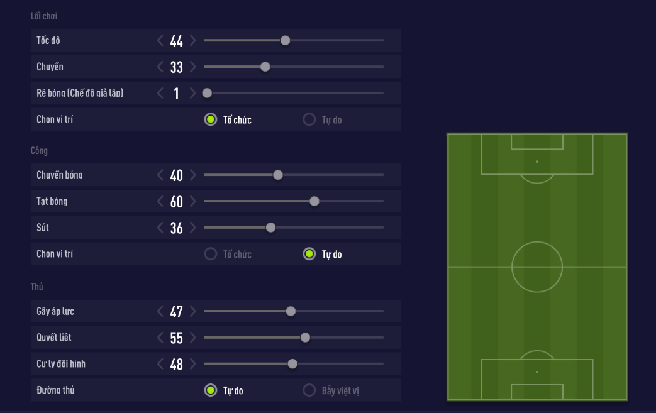656x413 pixels.
Task: Decrease Tốc độ value with left arrow
Action: [x=160, y=41]
